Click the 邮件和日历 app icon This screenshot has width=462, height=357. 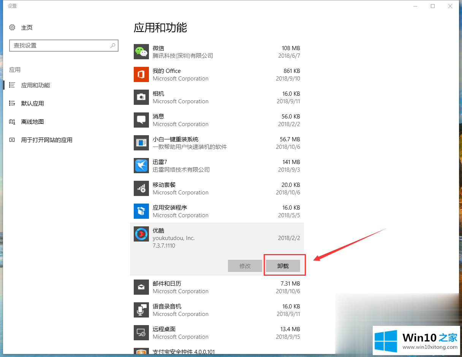[141, 287]
